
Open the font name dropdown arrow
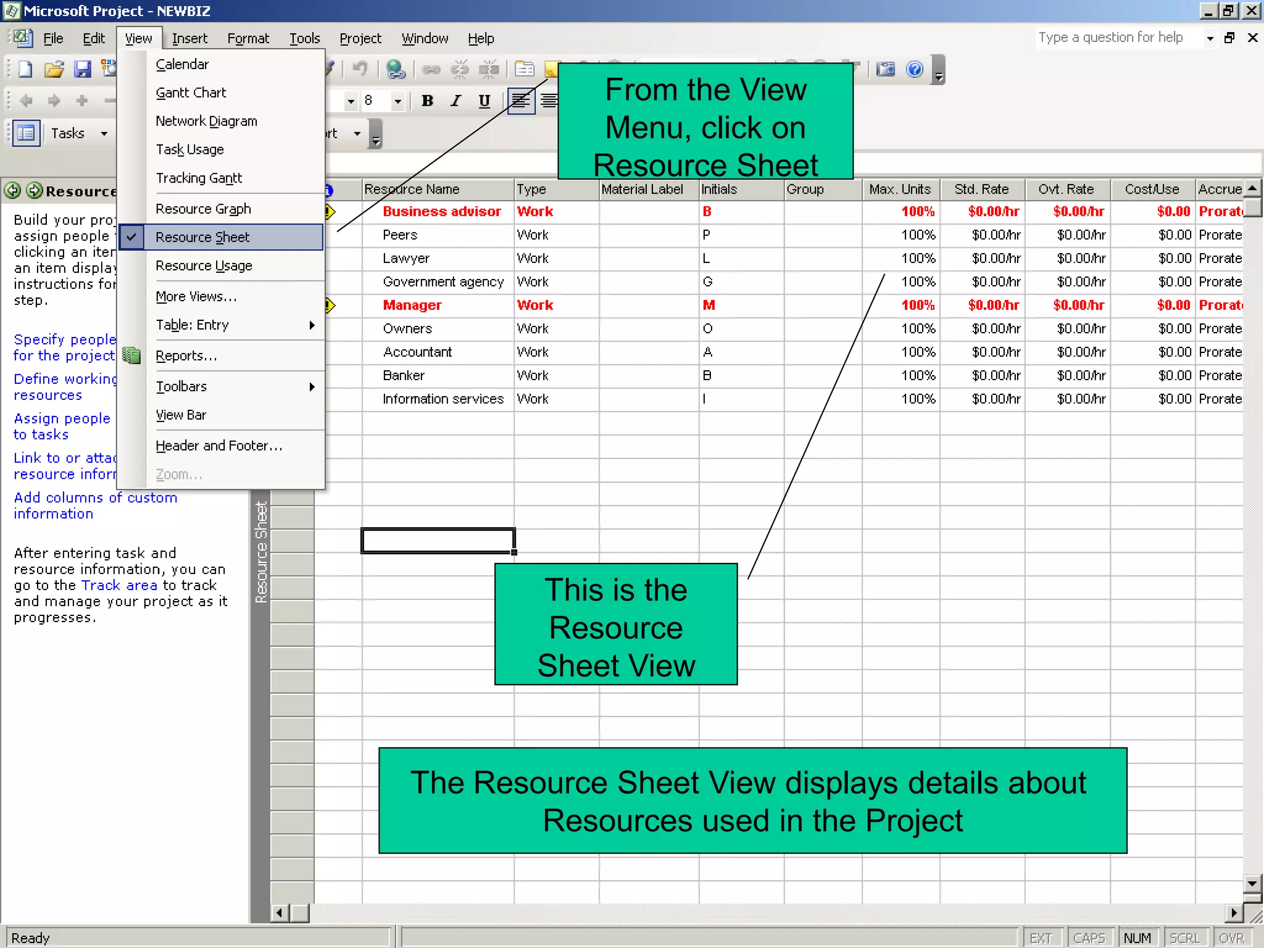351,101
